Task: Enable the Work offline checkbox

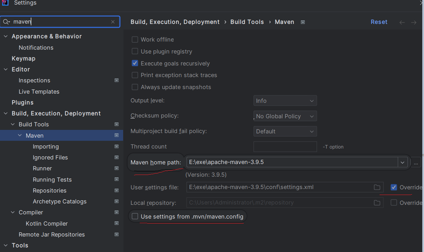Action: click(x=135, y=39)
